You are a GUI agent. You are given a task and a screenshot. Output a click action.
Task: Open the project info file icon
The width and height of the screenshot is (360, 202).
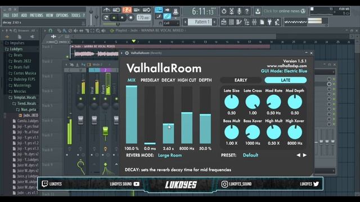pyautogui.click(x=262, y=22)
